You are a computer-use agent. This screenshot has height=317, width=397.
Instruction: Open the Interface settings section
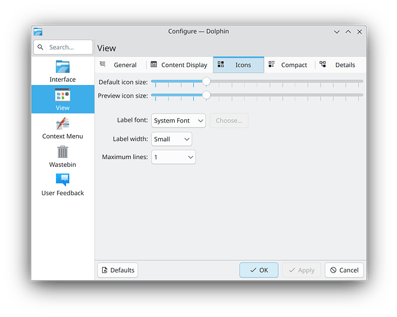click(x=62, y=71)
